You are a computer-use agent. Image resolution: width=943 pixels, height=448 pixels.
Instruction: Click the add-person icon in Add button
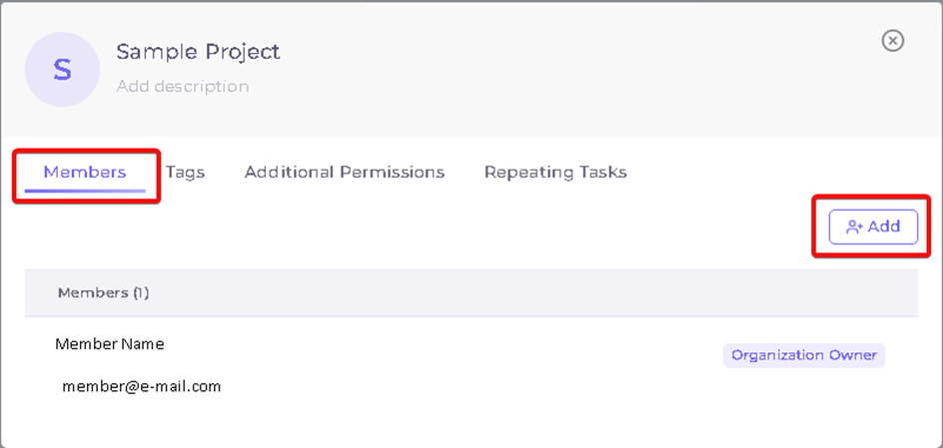coord(855,227)
